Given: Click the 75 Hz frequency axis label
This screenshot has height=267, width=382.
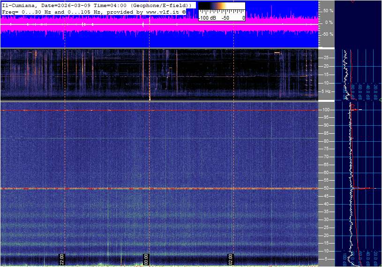Looking at the screenshot, I should tap(325, 149).
